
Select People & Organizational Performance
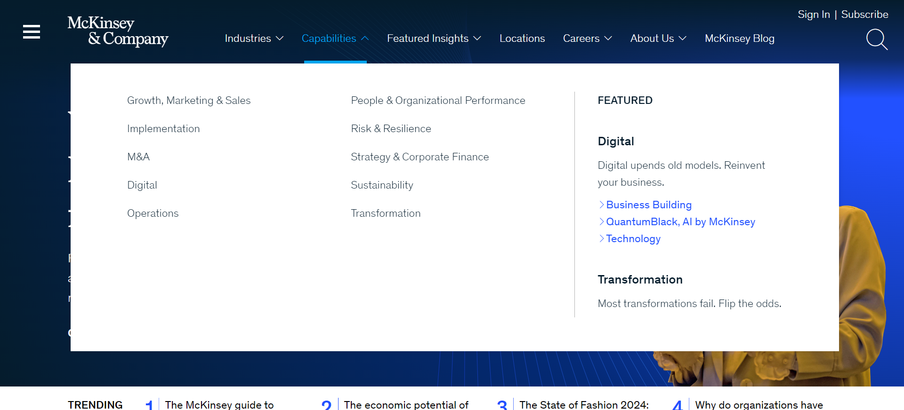(x=438, y=101)
